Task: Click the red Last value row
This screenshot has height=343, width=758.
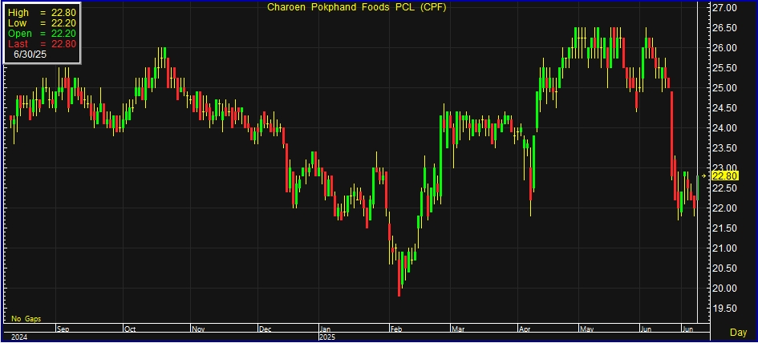Action: [x=42, y=44]
